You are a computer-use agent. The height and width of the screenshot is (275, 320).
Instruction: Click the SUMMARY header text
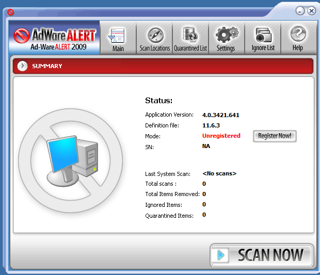point(47,66)
